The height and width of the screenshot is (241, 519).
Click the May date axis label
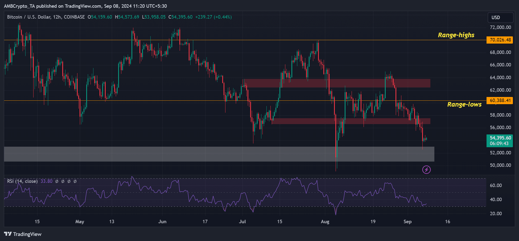pos(80,222)
